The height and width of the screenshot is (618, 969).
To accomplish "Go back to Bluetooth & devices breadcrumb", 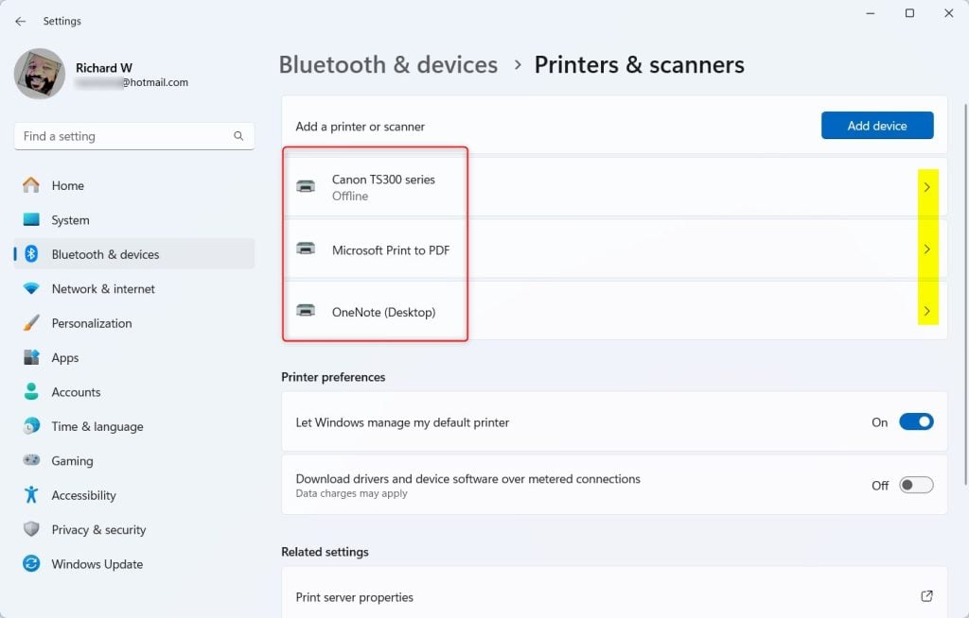I will [x=388, y=65].
